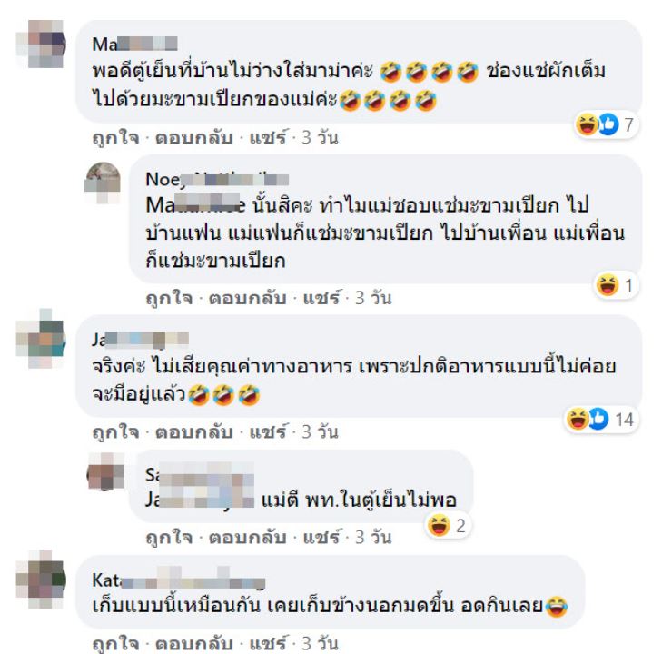Click Sa's reply avatar
672x654 pixels.
tap(106, 471)
